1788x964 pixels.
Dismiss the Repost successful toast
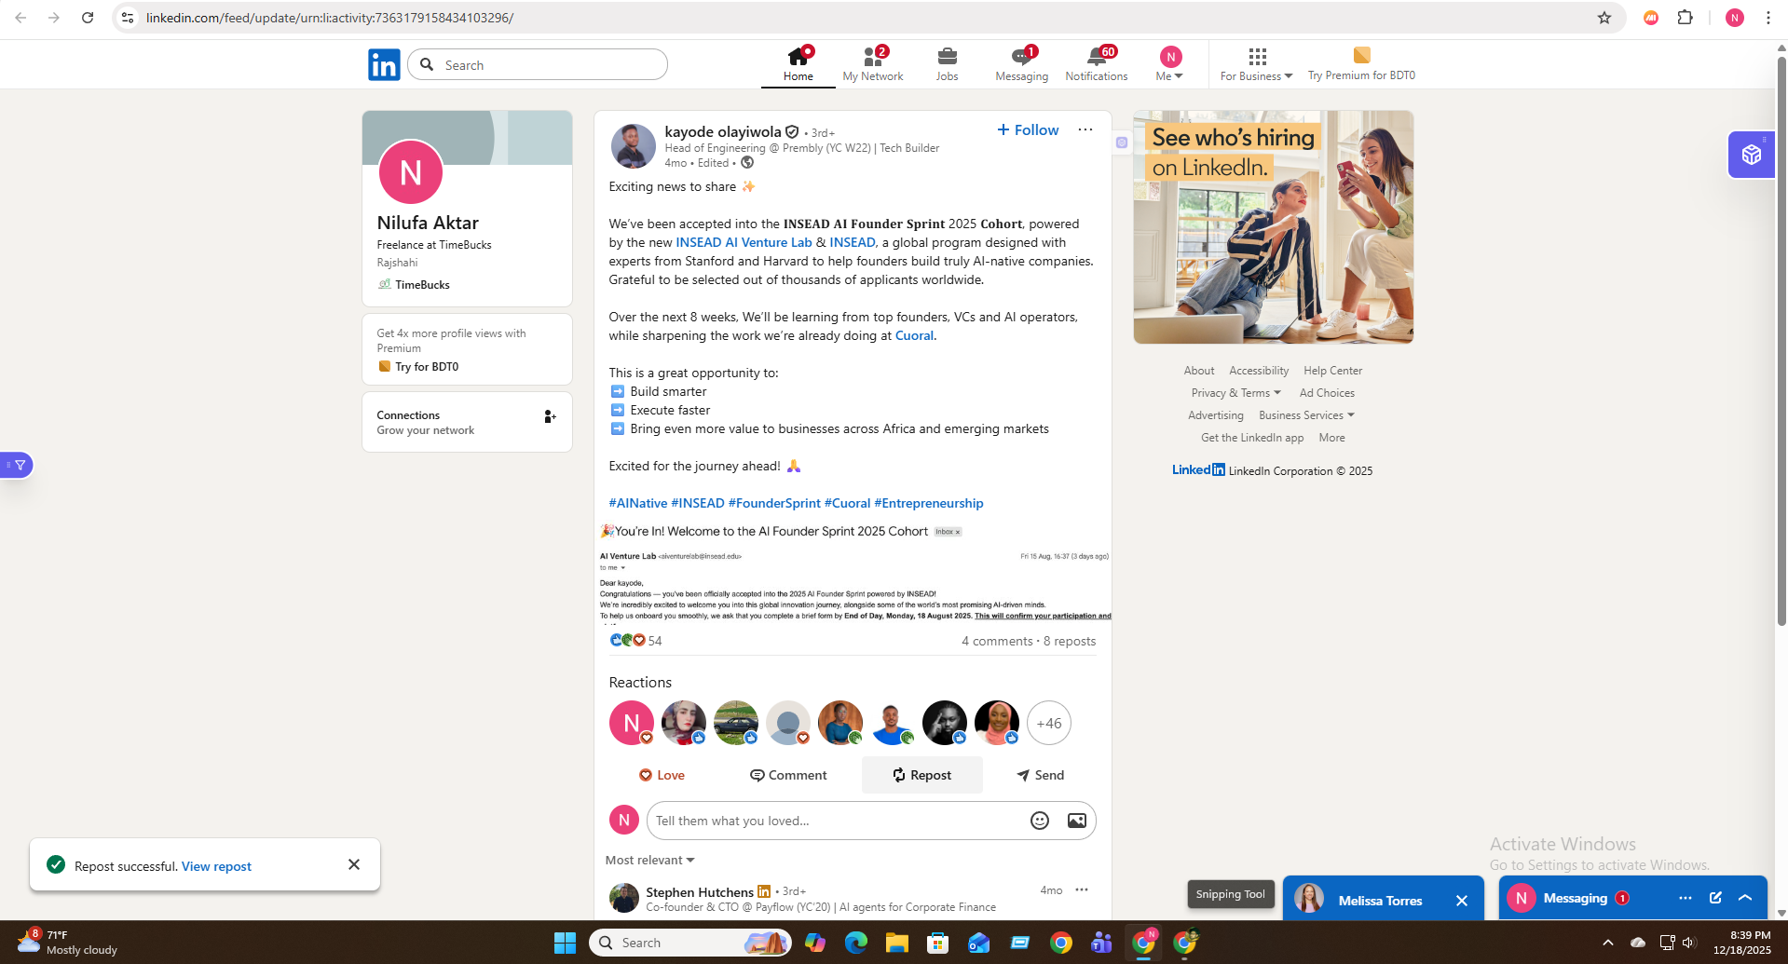[354, 864]
